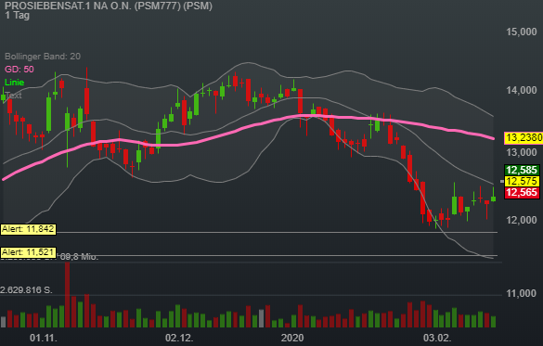Click the 13,000 price axis label
The height and width of the screenshot is (346, 543).
521,152
